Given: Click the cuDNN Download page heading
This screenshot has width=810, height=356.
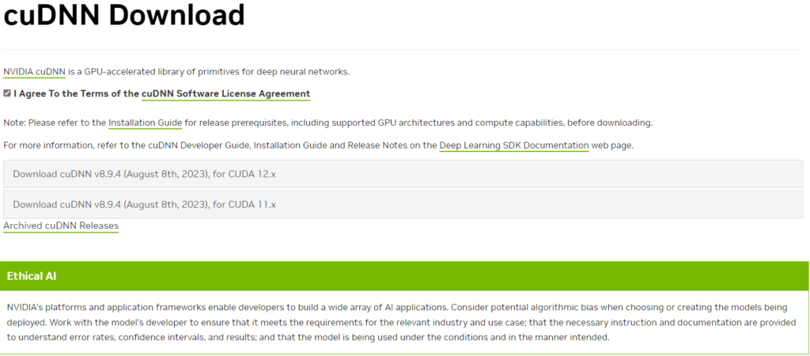Looking at the screenshot, I should point(124,15).
